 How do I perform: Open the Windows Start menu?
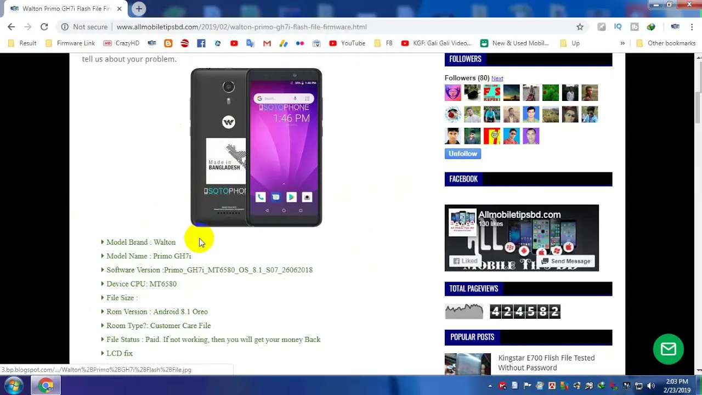click(x=13, y=386)
